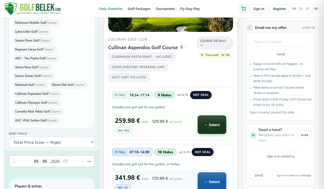Filter by Cullinan Olympos Golf Course
Screen dimensions: 324x189
pos(37,103)
